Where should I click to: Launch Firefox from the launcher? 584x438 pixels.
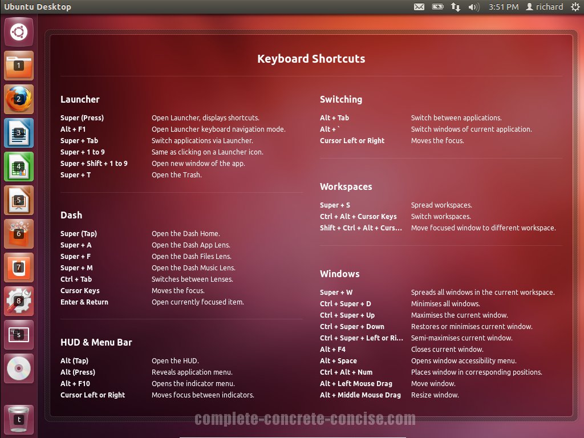coord(19,99)
